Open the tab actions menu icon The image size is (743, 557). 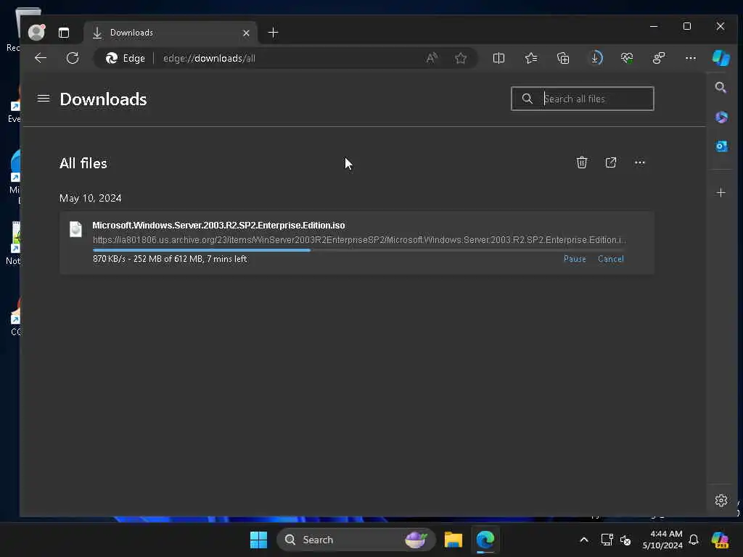point(64,32)
